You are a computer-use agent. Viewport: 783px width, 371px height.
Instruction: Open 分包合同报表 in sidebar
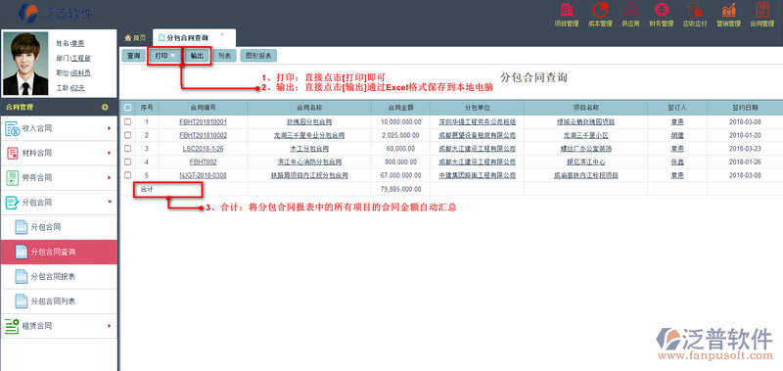click(x=53, y=277)
